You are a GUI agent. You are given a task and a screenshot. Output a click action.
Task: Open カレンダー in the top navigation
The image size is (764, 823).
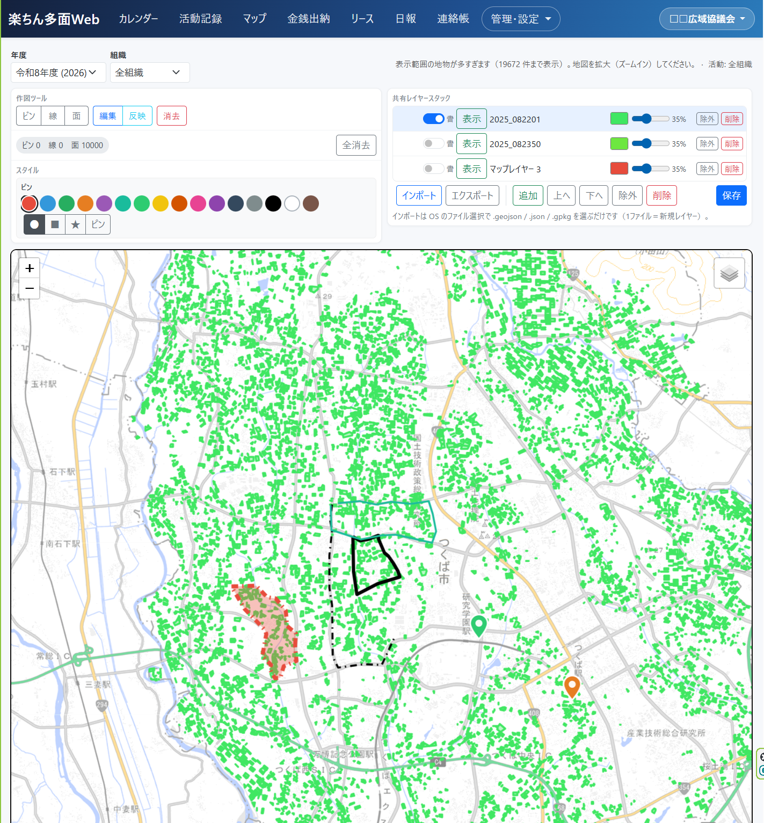click(139, 19)
